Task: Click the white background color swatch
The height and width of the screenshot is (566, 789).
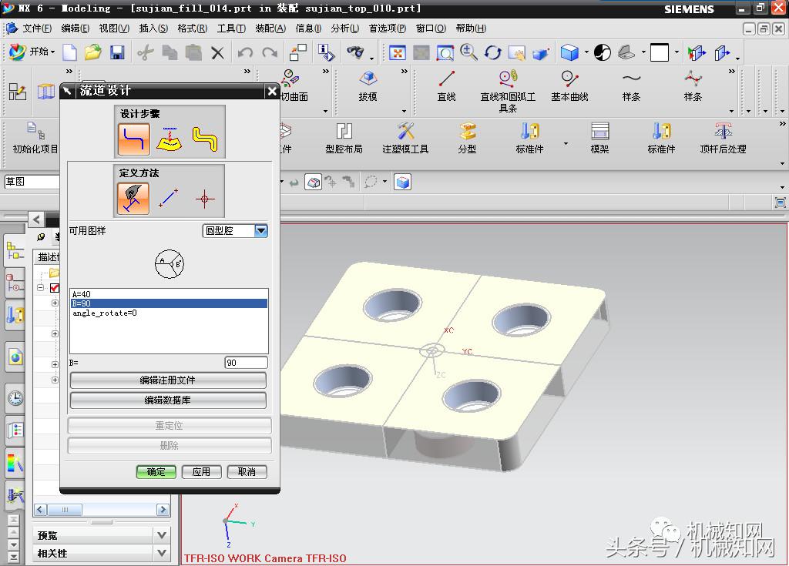Action: point(660,52)
